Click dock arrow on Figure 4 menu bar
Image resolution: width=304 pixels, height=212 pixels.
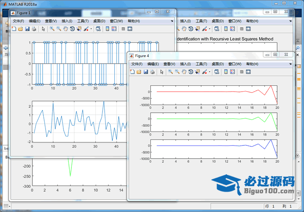(290, 64)
